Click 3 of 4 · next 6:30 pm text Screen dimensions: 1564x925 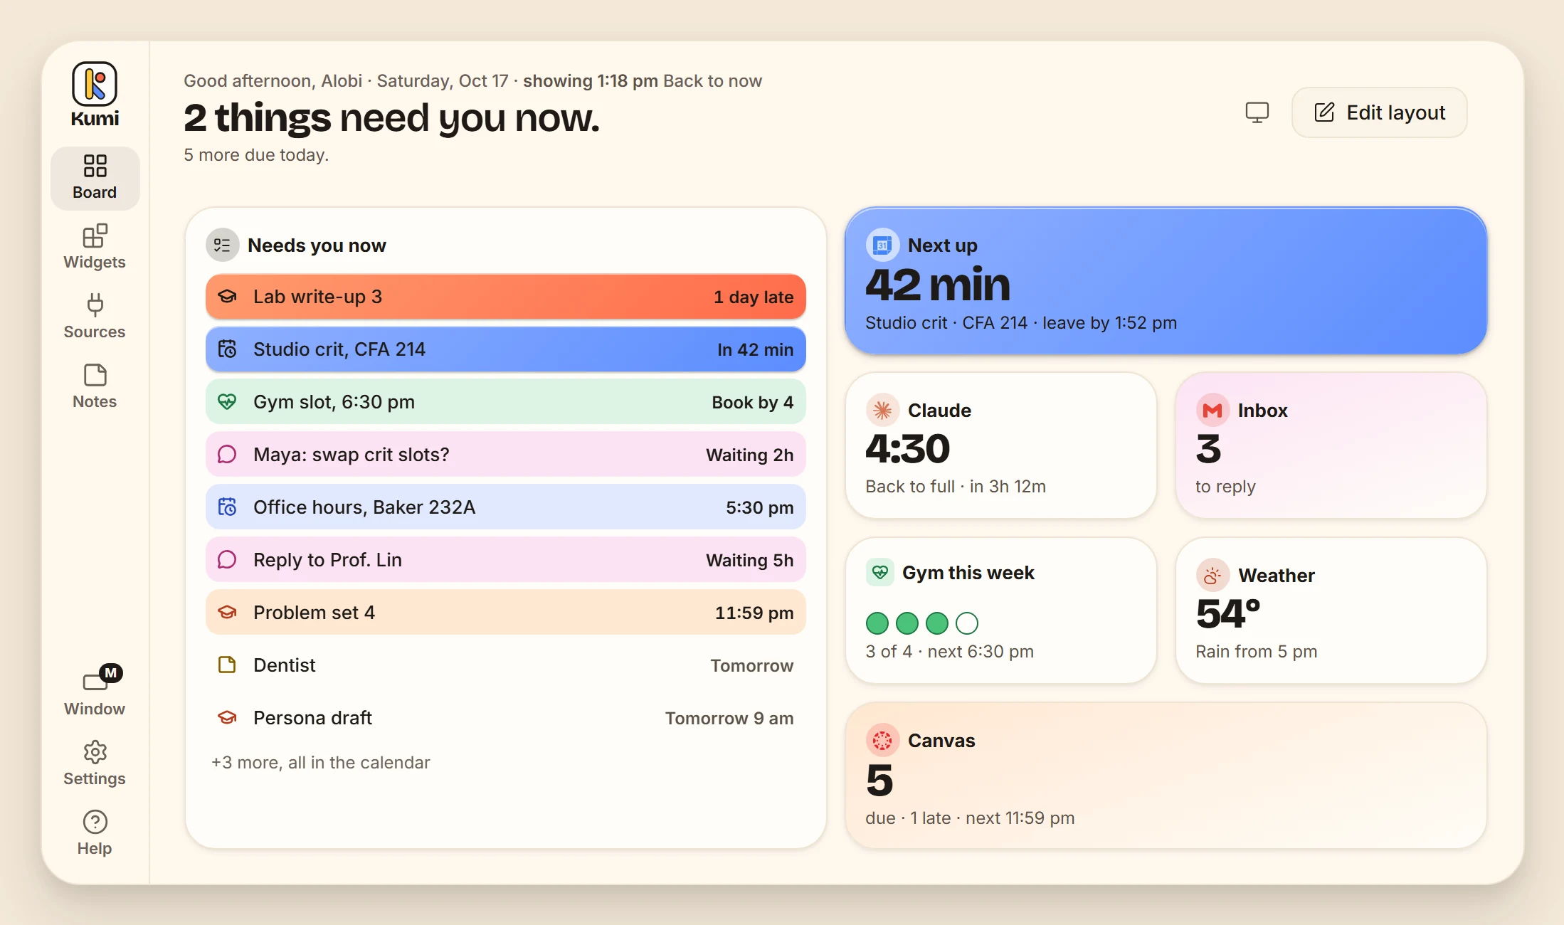(949, 652)
